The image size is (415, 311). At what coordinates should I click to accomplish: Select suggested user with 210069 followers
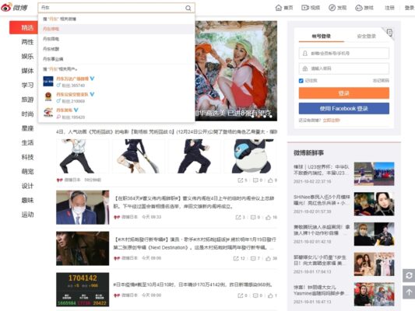(117, 97)
